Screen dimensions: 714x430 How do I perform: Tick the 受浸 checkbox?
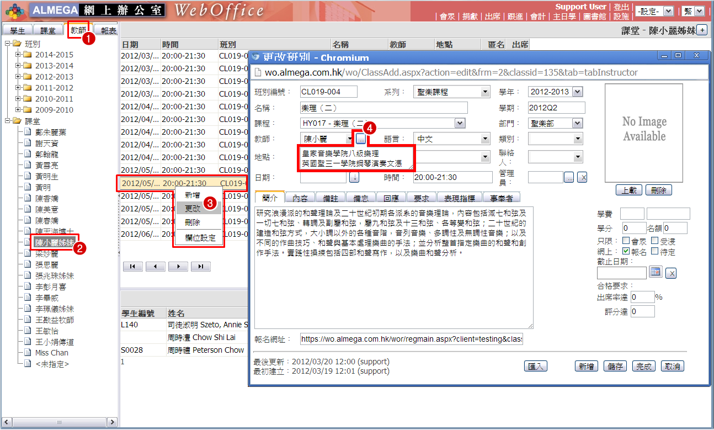(x=654, y=241)
